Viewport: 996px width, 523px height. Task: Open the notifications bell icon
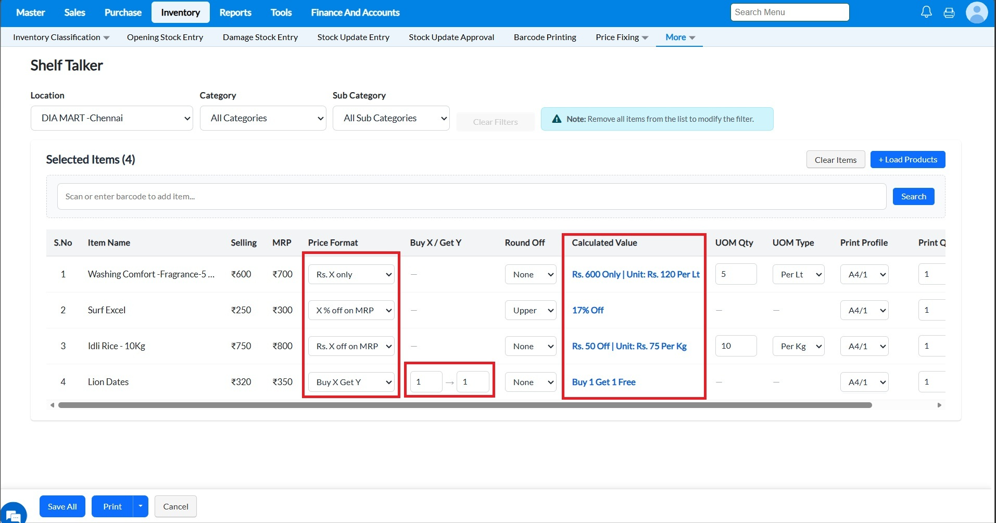tap(926, 12)
